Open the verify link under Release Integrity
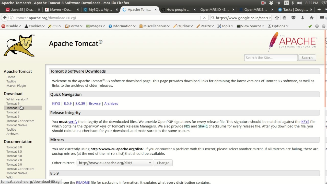 [73, 122]
